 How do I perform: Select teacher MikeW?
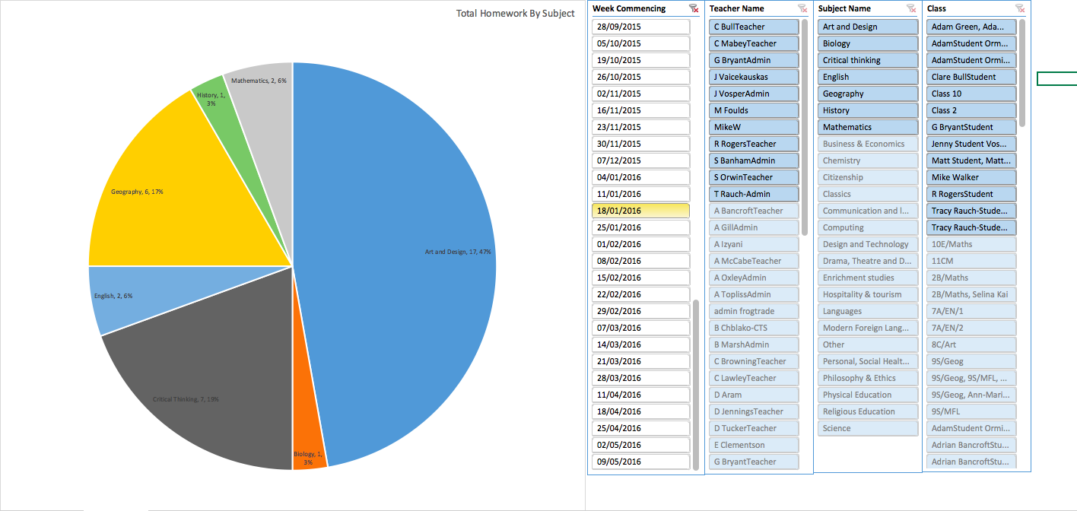coord(754,127)
